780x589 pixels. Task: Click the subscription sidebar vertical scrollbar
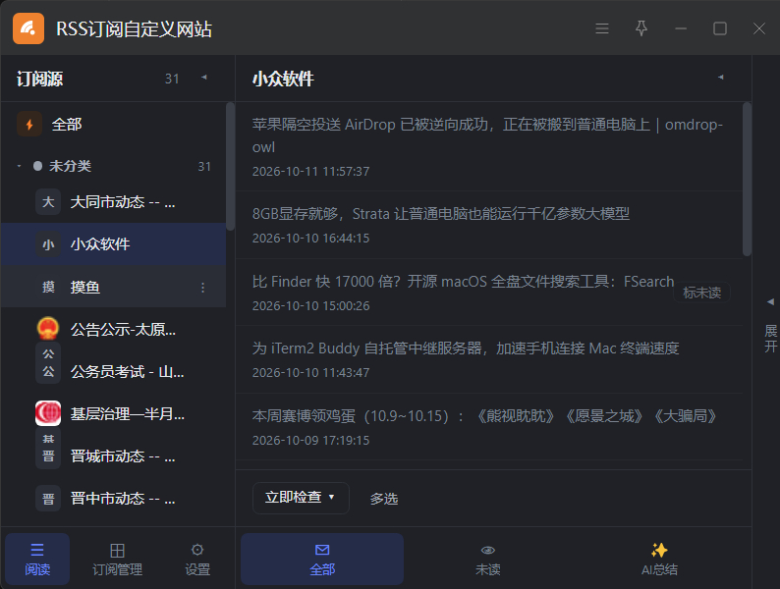(230, 166)
